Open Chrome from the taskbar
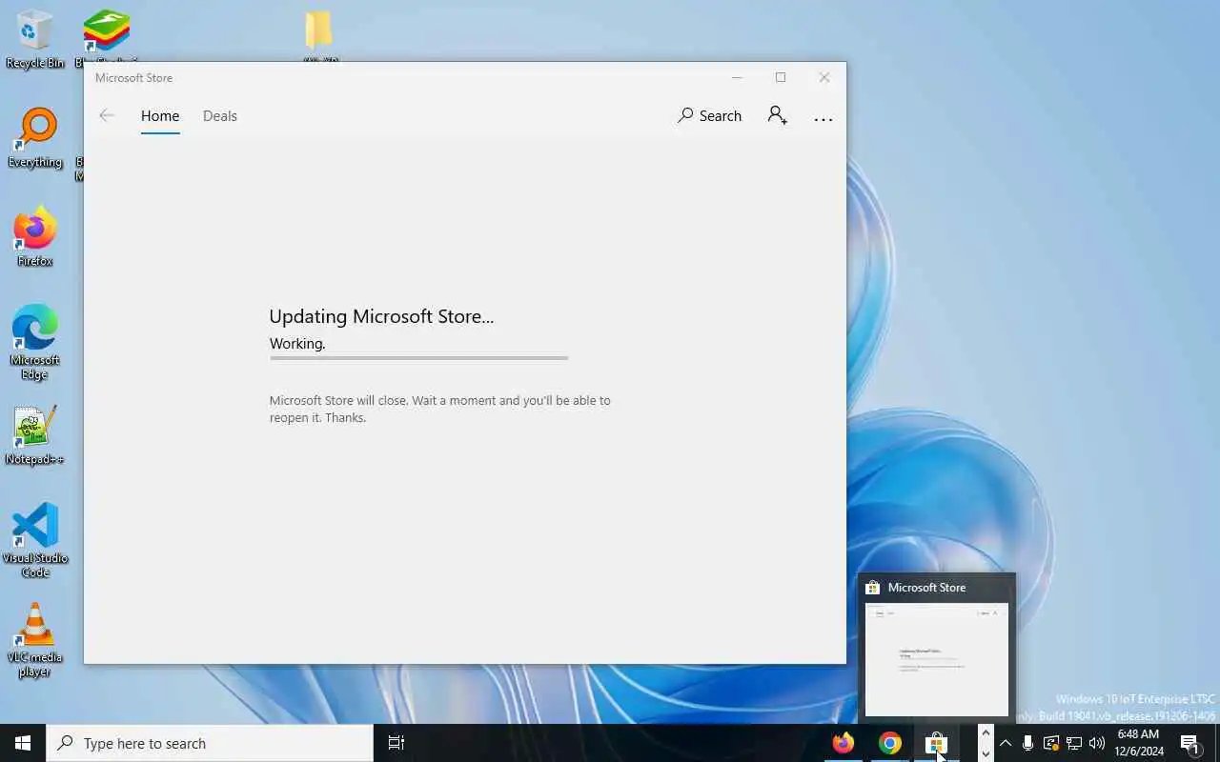 click(x=889, y=743)
